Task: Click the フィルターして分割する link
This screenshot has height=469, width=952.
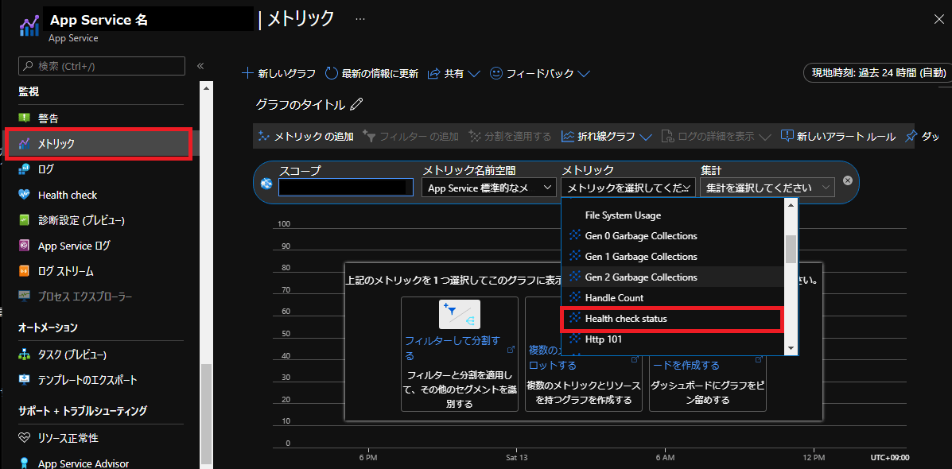Action: pos(453,347)
